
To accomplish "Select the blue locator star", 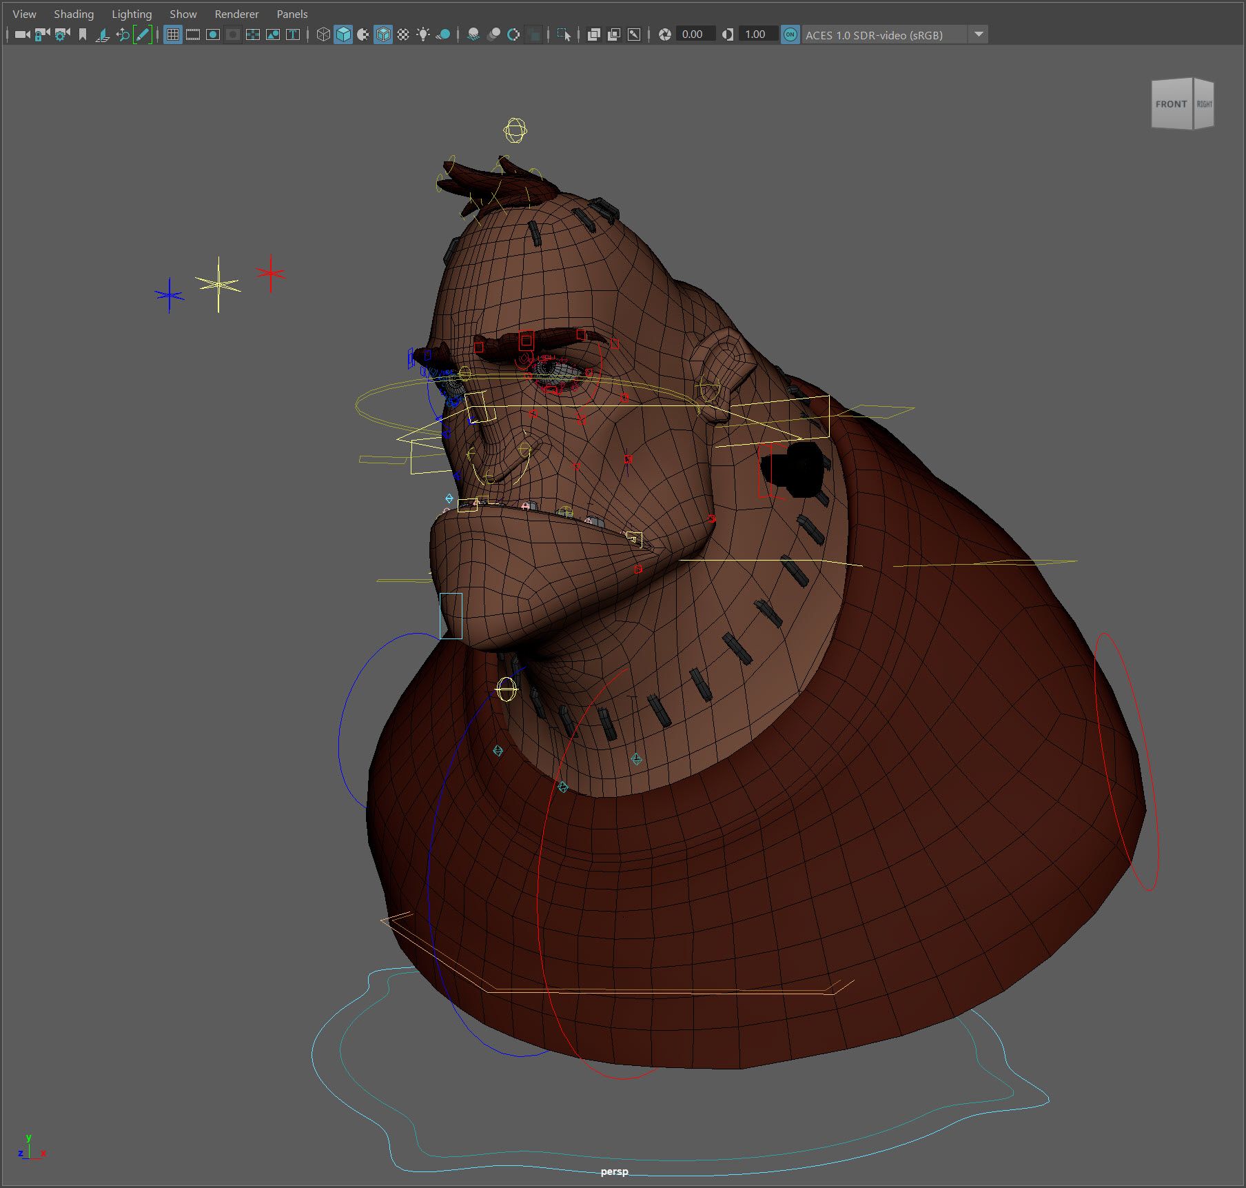I will click(170, 295).
